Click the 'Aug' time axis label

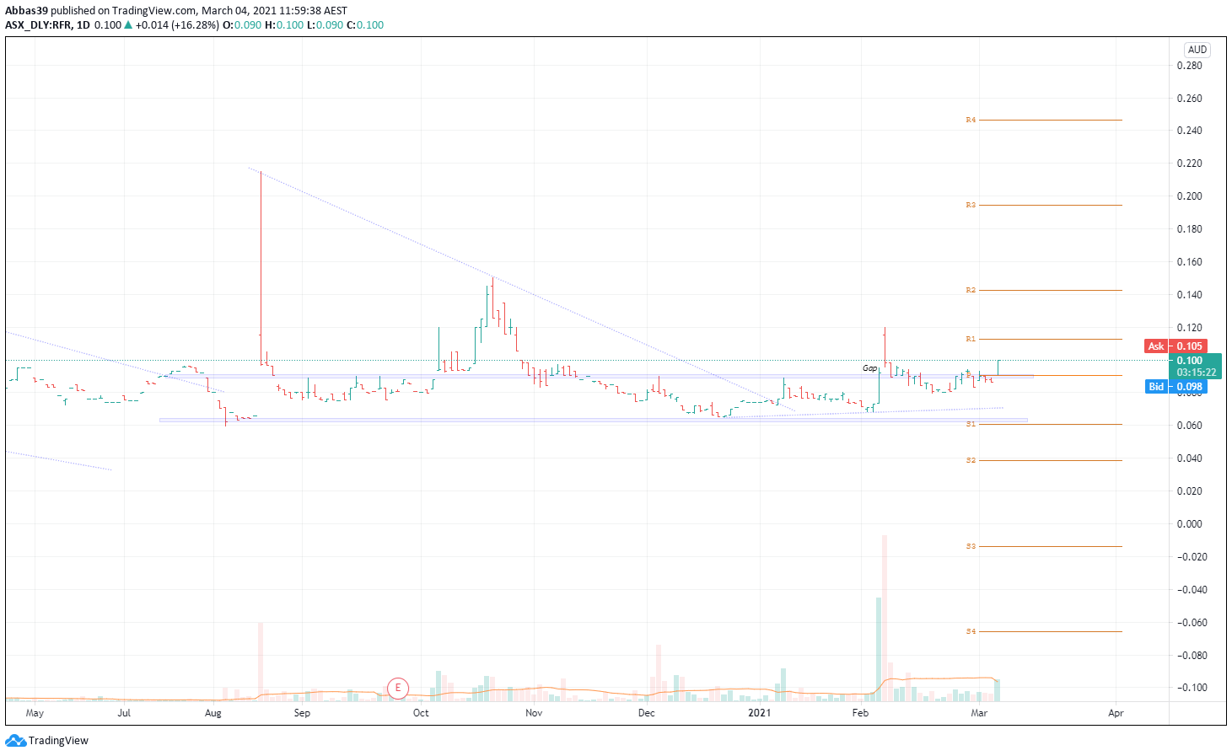click(x=213, y=713)
